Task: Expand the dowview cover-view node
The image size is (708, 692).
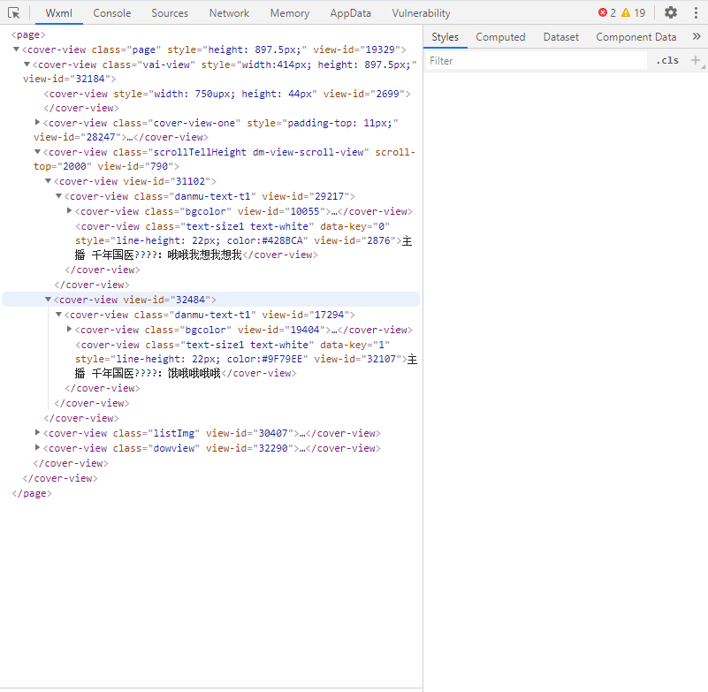Action: (38, 447)
